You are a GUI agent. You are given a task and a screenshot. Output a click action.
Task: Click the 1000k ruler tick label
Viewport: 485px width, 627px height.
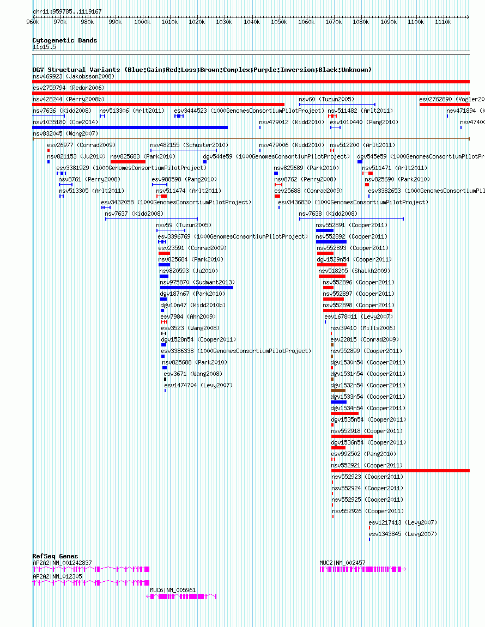click(x=142, y=22)
